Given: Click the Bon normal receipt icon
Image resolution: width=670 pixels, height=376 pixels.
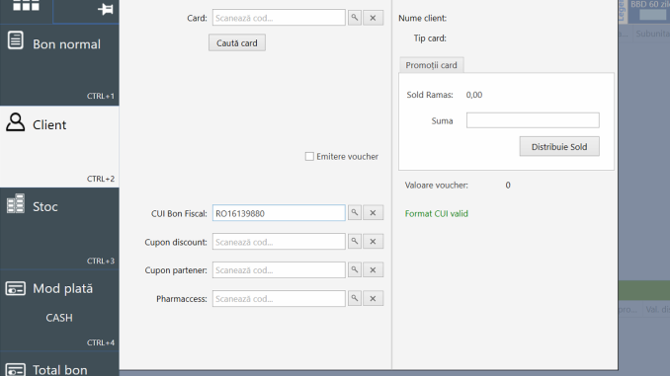Looking at the screenshot, I should coord(16,40).
